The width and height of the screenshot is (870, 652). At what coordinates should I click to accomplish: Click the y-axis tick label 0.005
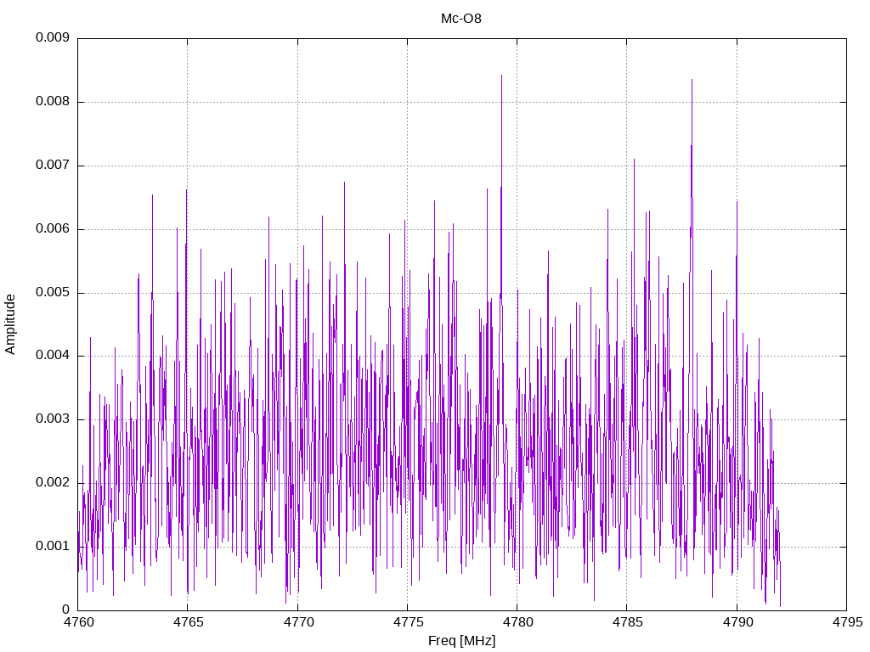[53, 293]
